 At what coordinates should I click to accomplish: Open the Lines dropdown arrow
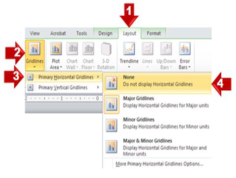pos(147,67)
